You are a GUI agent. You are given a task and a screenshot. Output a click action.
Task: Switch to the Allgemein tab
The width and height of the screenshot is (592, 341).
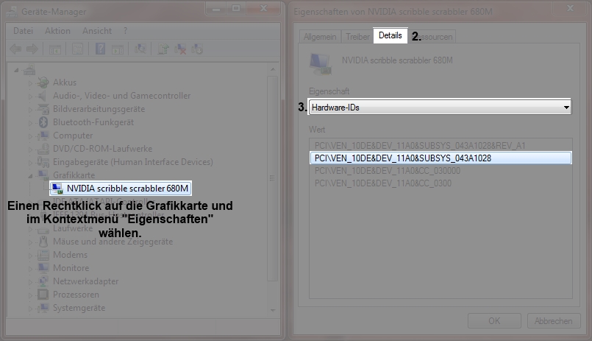pos(320,37)
